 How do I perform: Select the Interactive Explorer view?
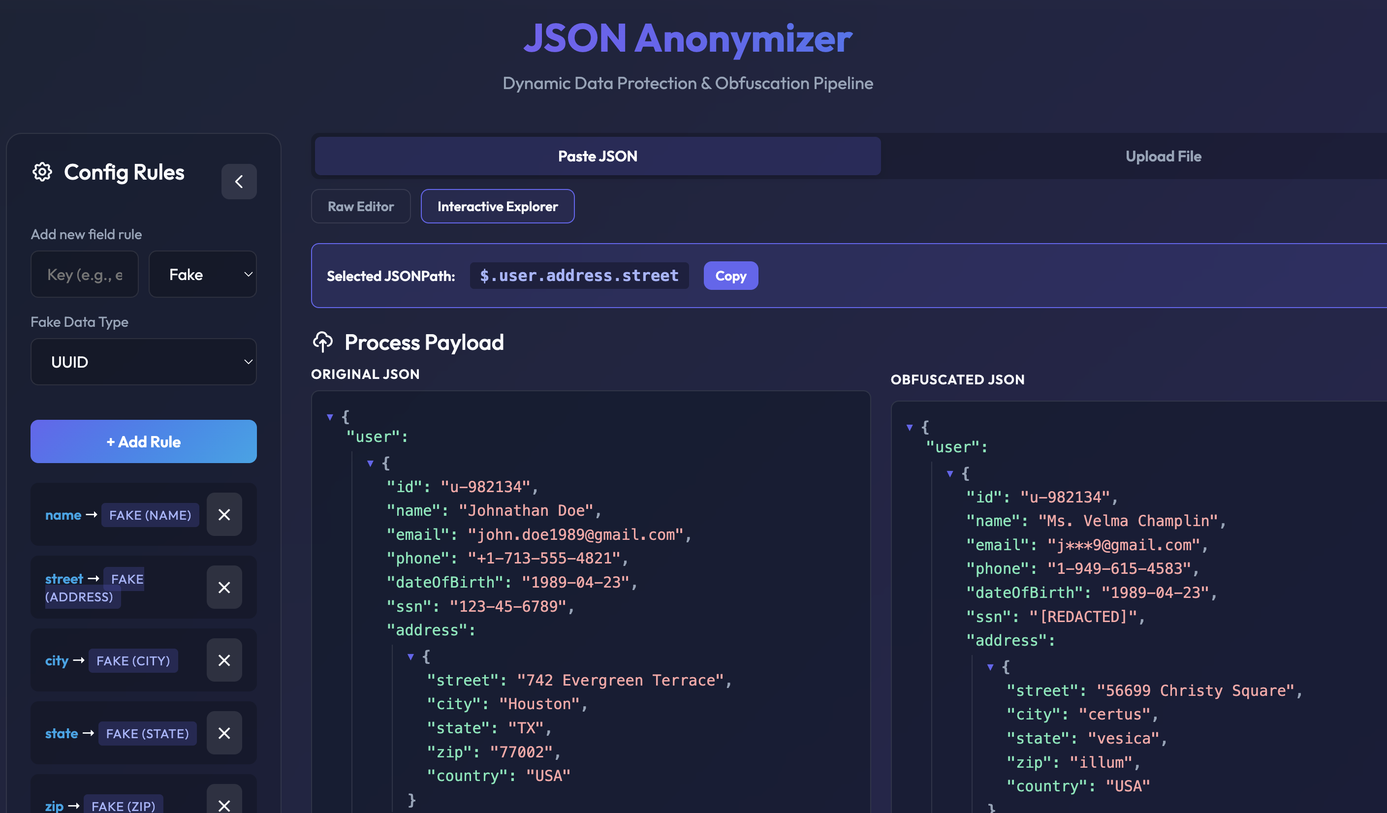[498, 206]
